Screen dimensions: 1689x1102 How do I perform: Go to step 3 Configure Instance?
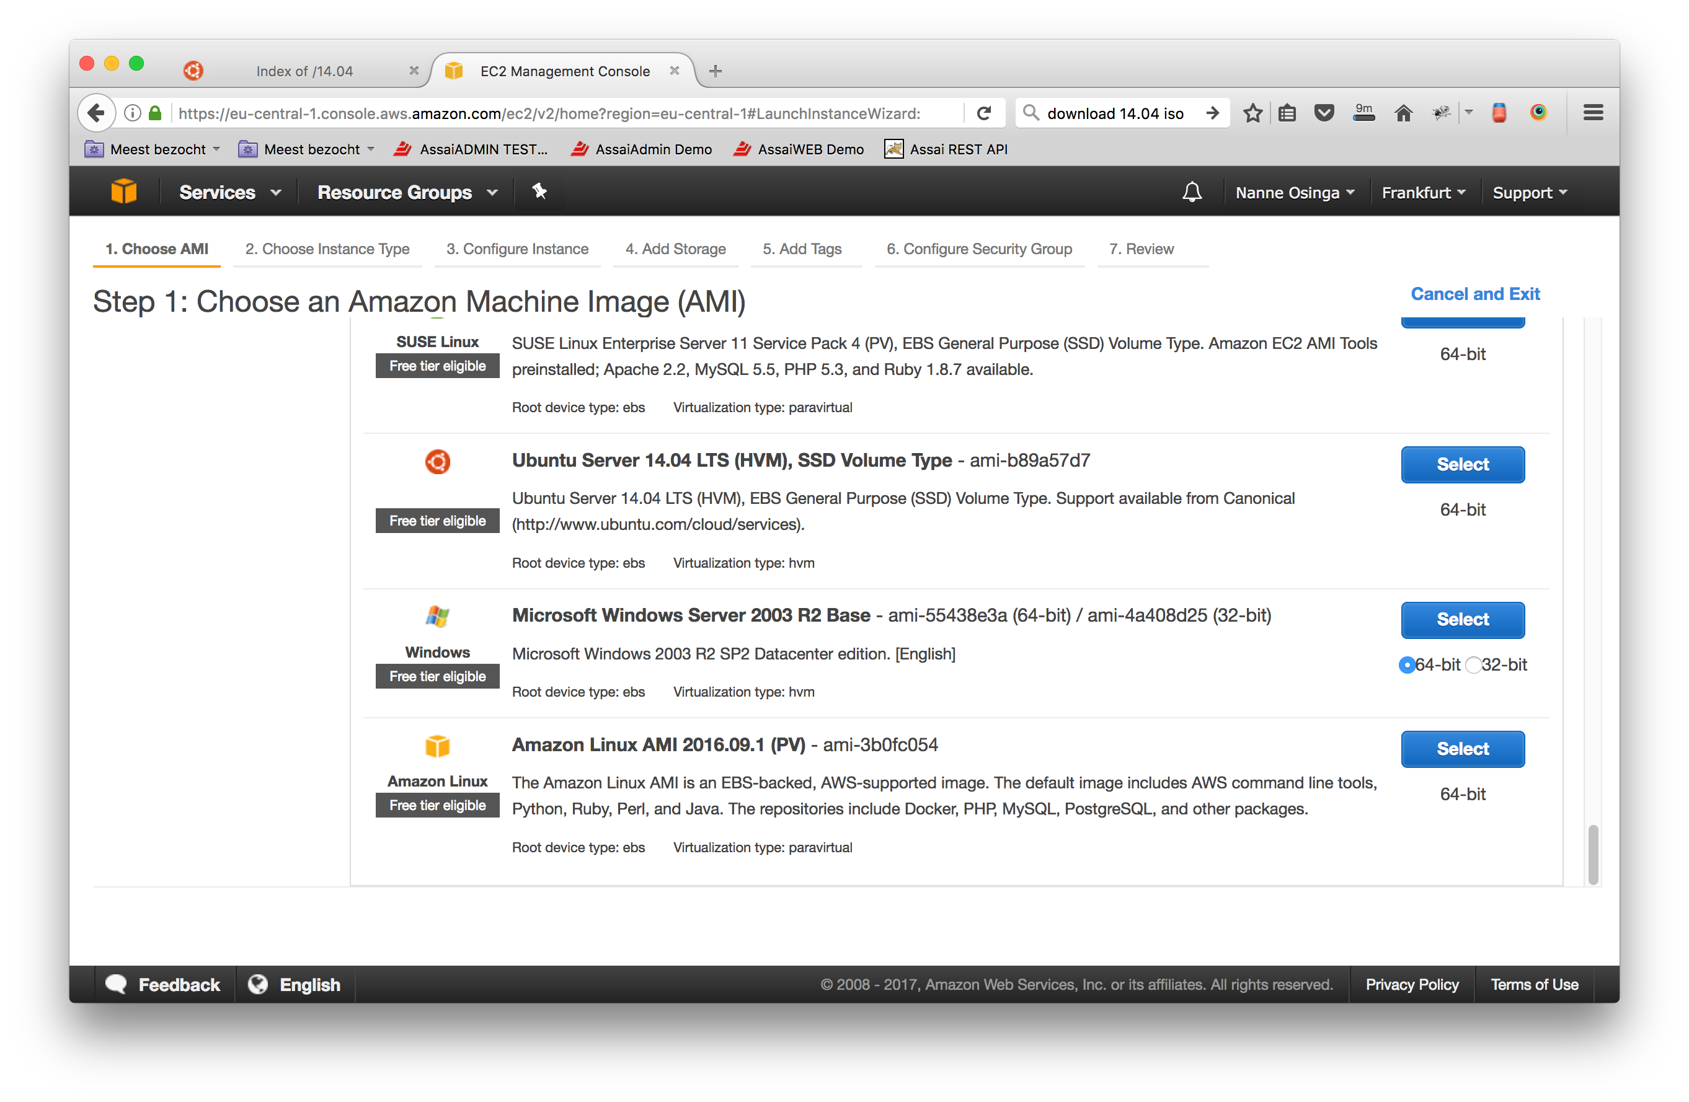(x=517, y=249)
